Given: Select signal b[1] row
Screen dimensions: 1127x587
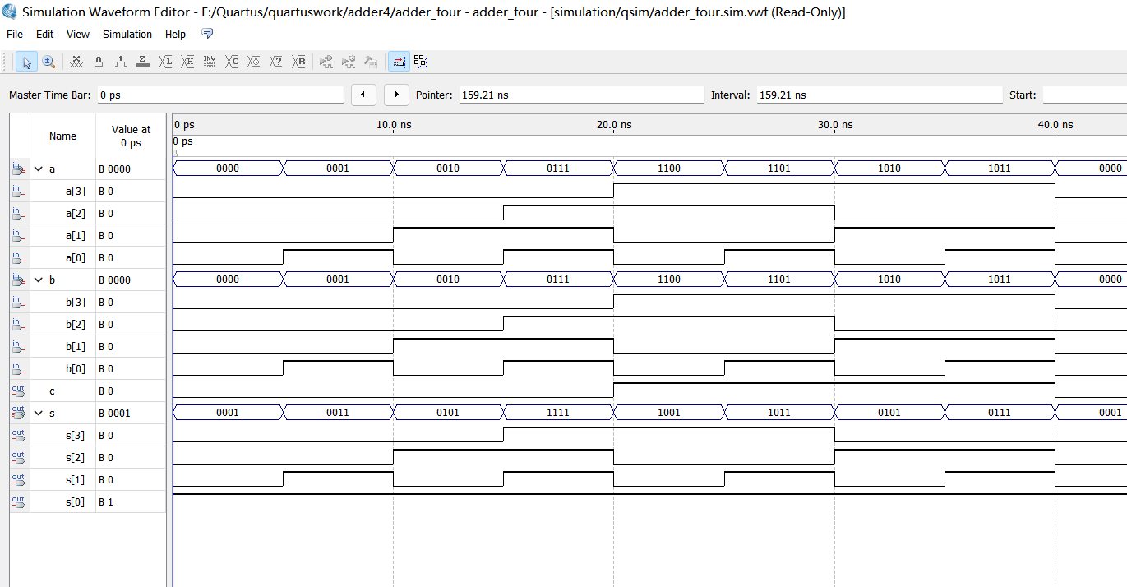Looking at the screenshot, I should (x=87, y=346).
